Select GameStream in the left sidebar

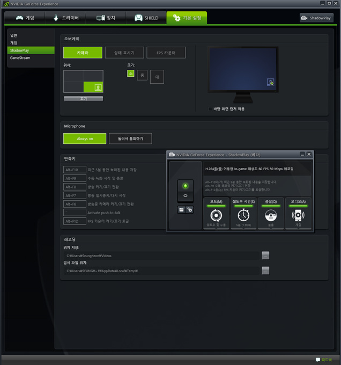(20, 57)
